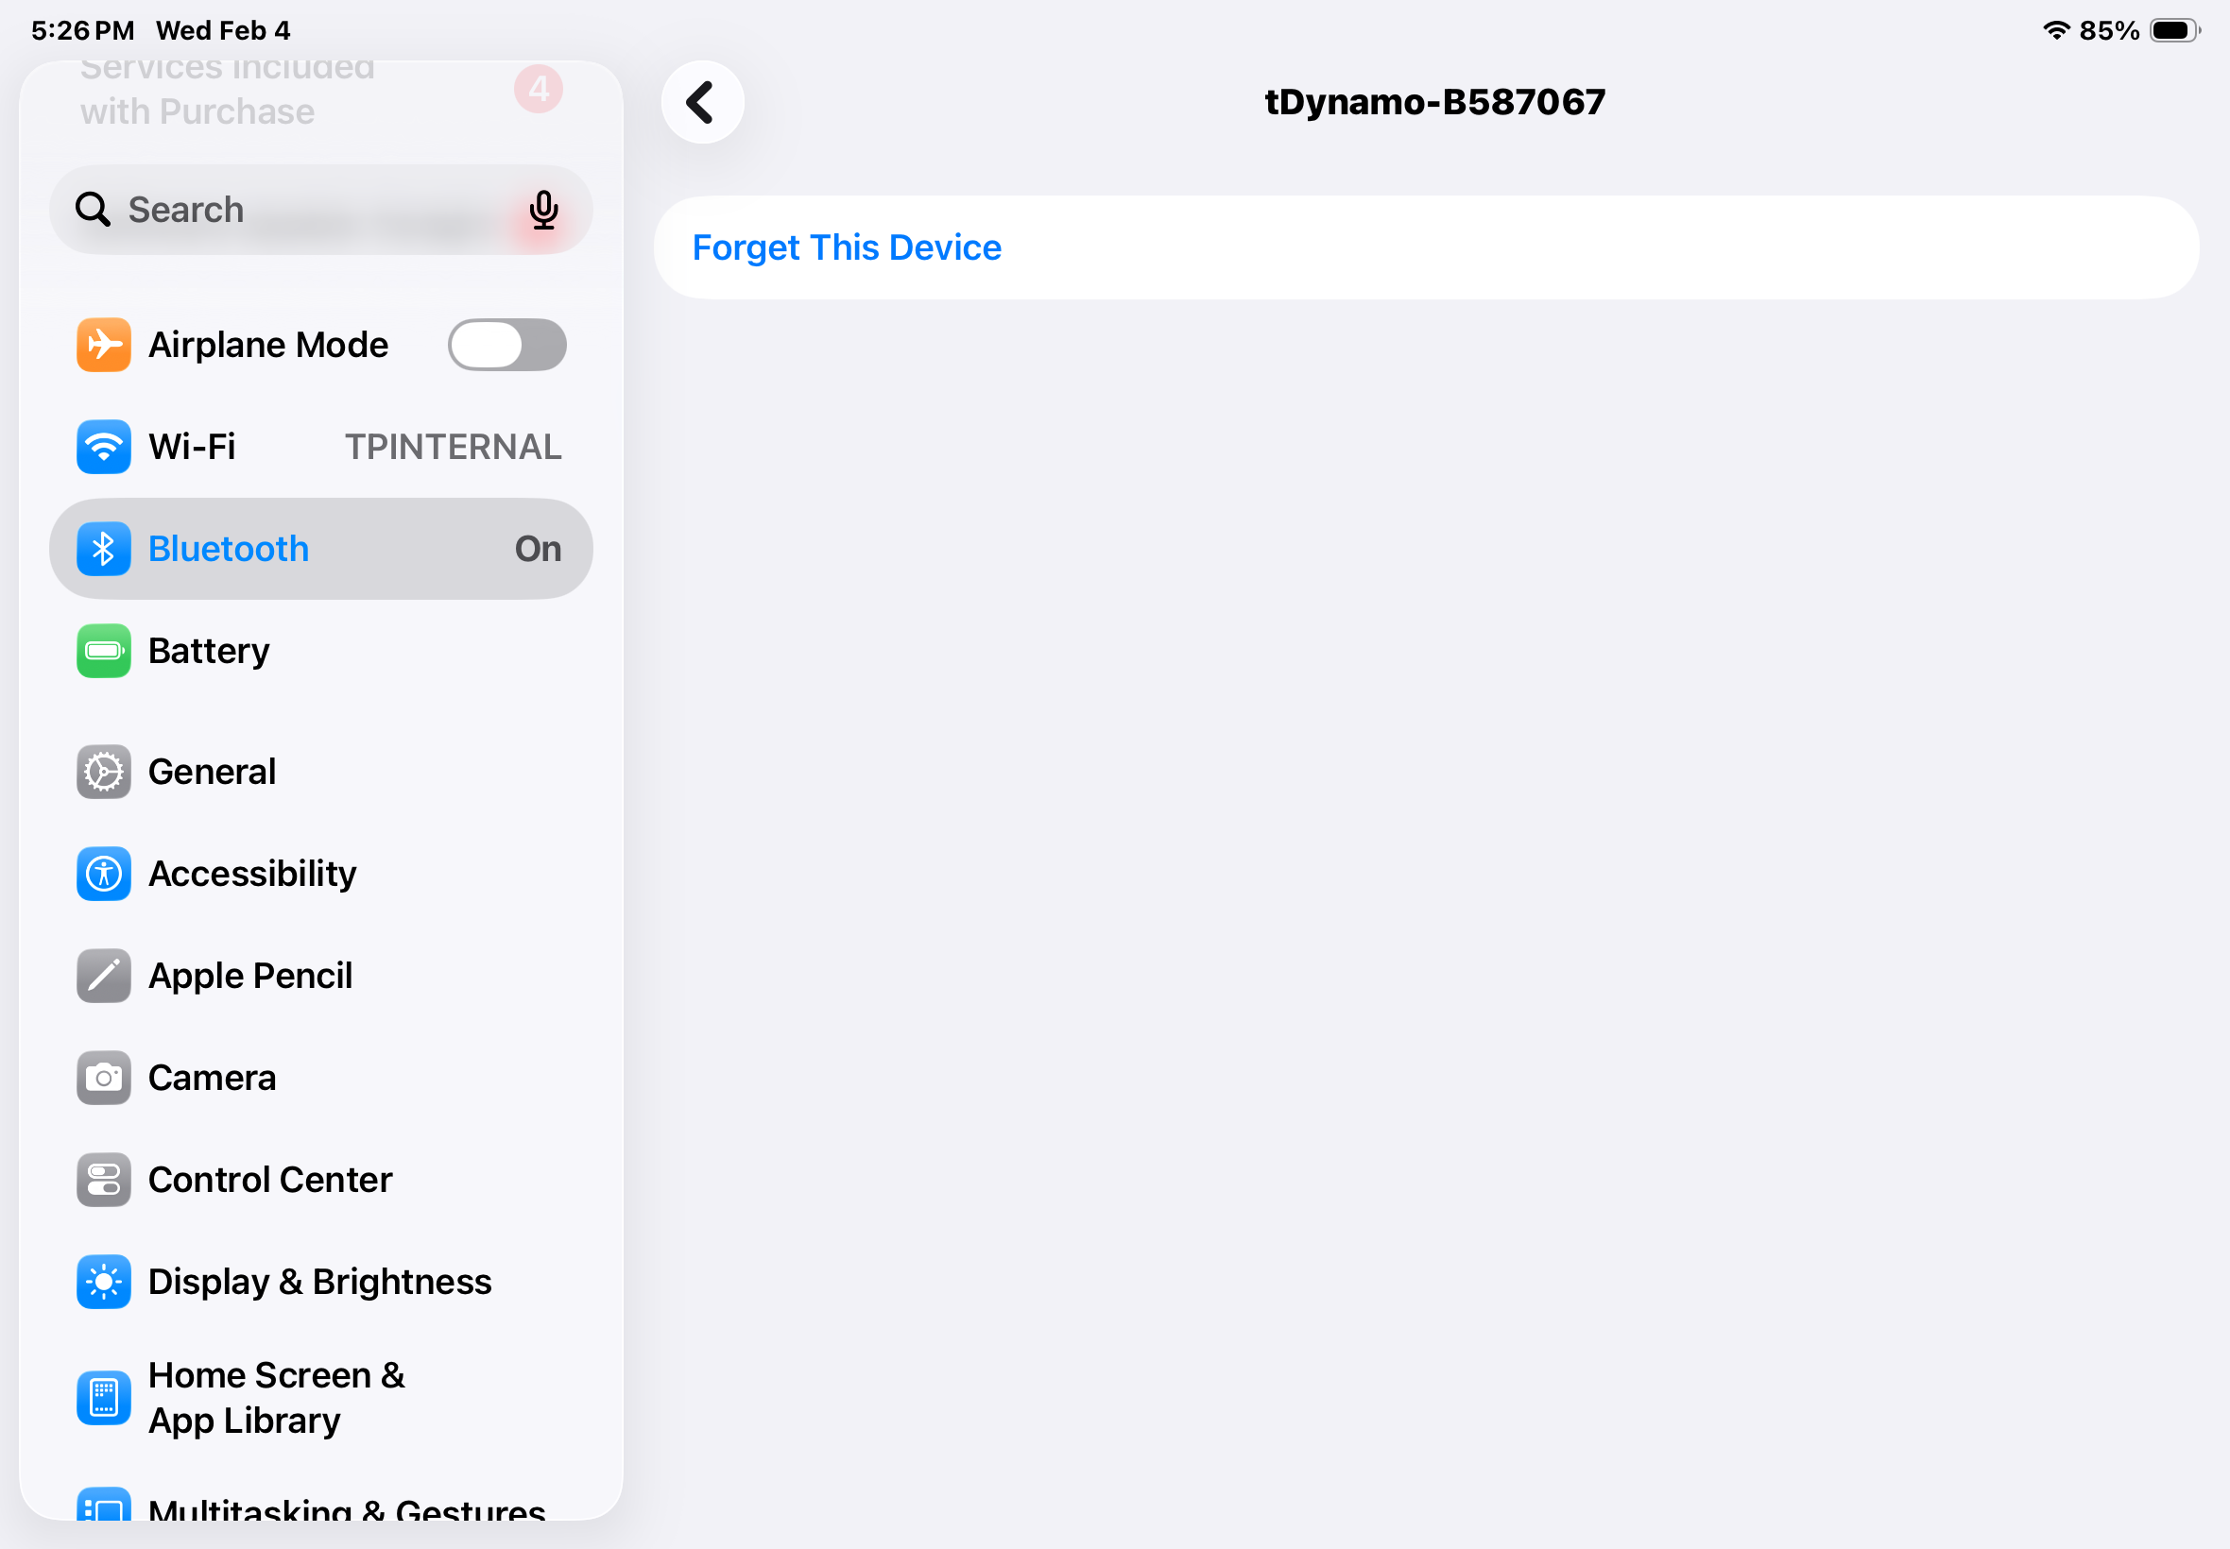Open Home Screen & App Library
The width and height of the screenshot is (2230, 1549).
pyautogui.click(x=320, y=1398)
